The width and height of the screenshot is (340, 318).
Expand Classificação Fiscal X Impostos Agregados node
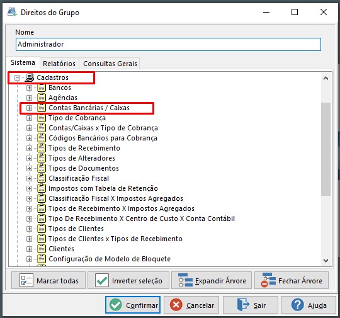coord(29,199)
